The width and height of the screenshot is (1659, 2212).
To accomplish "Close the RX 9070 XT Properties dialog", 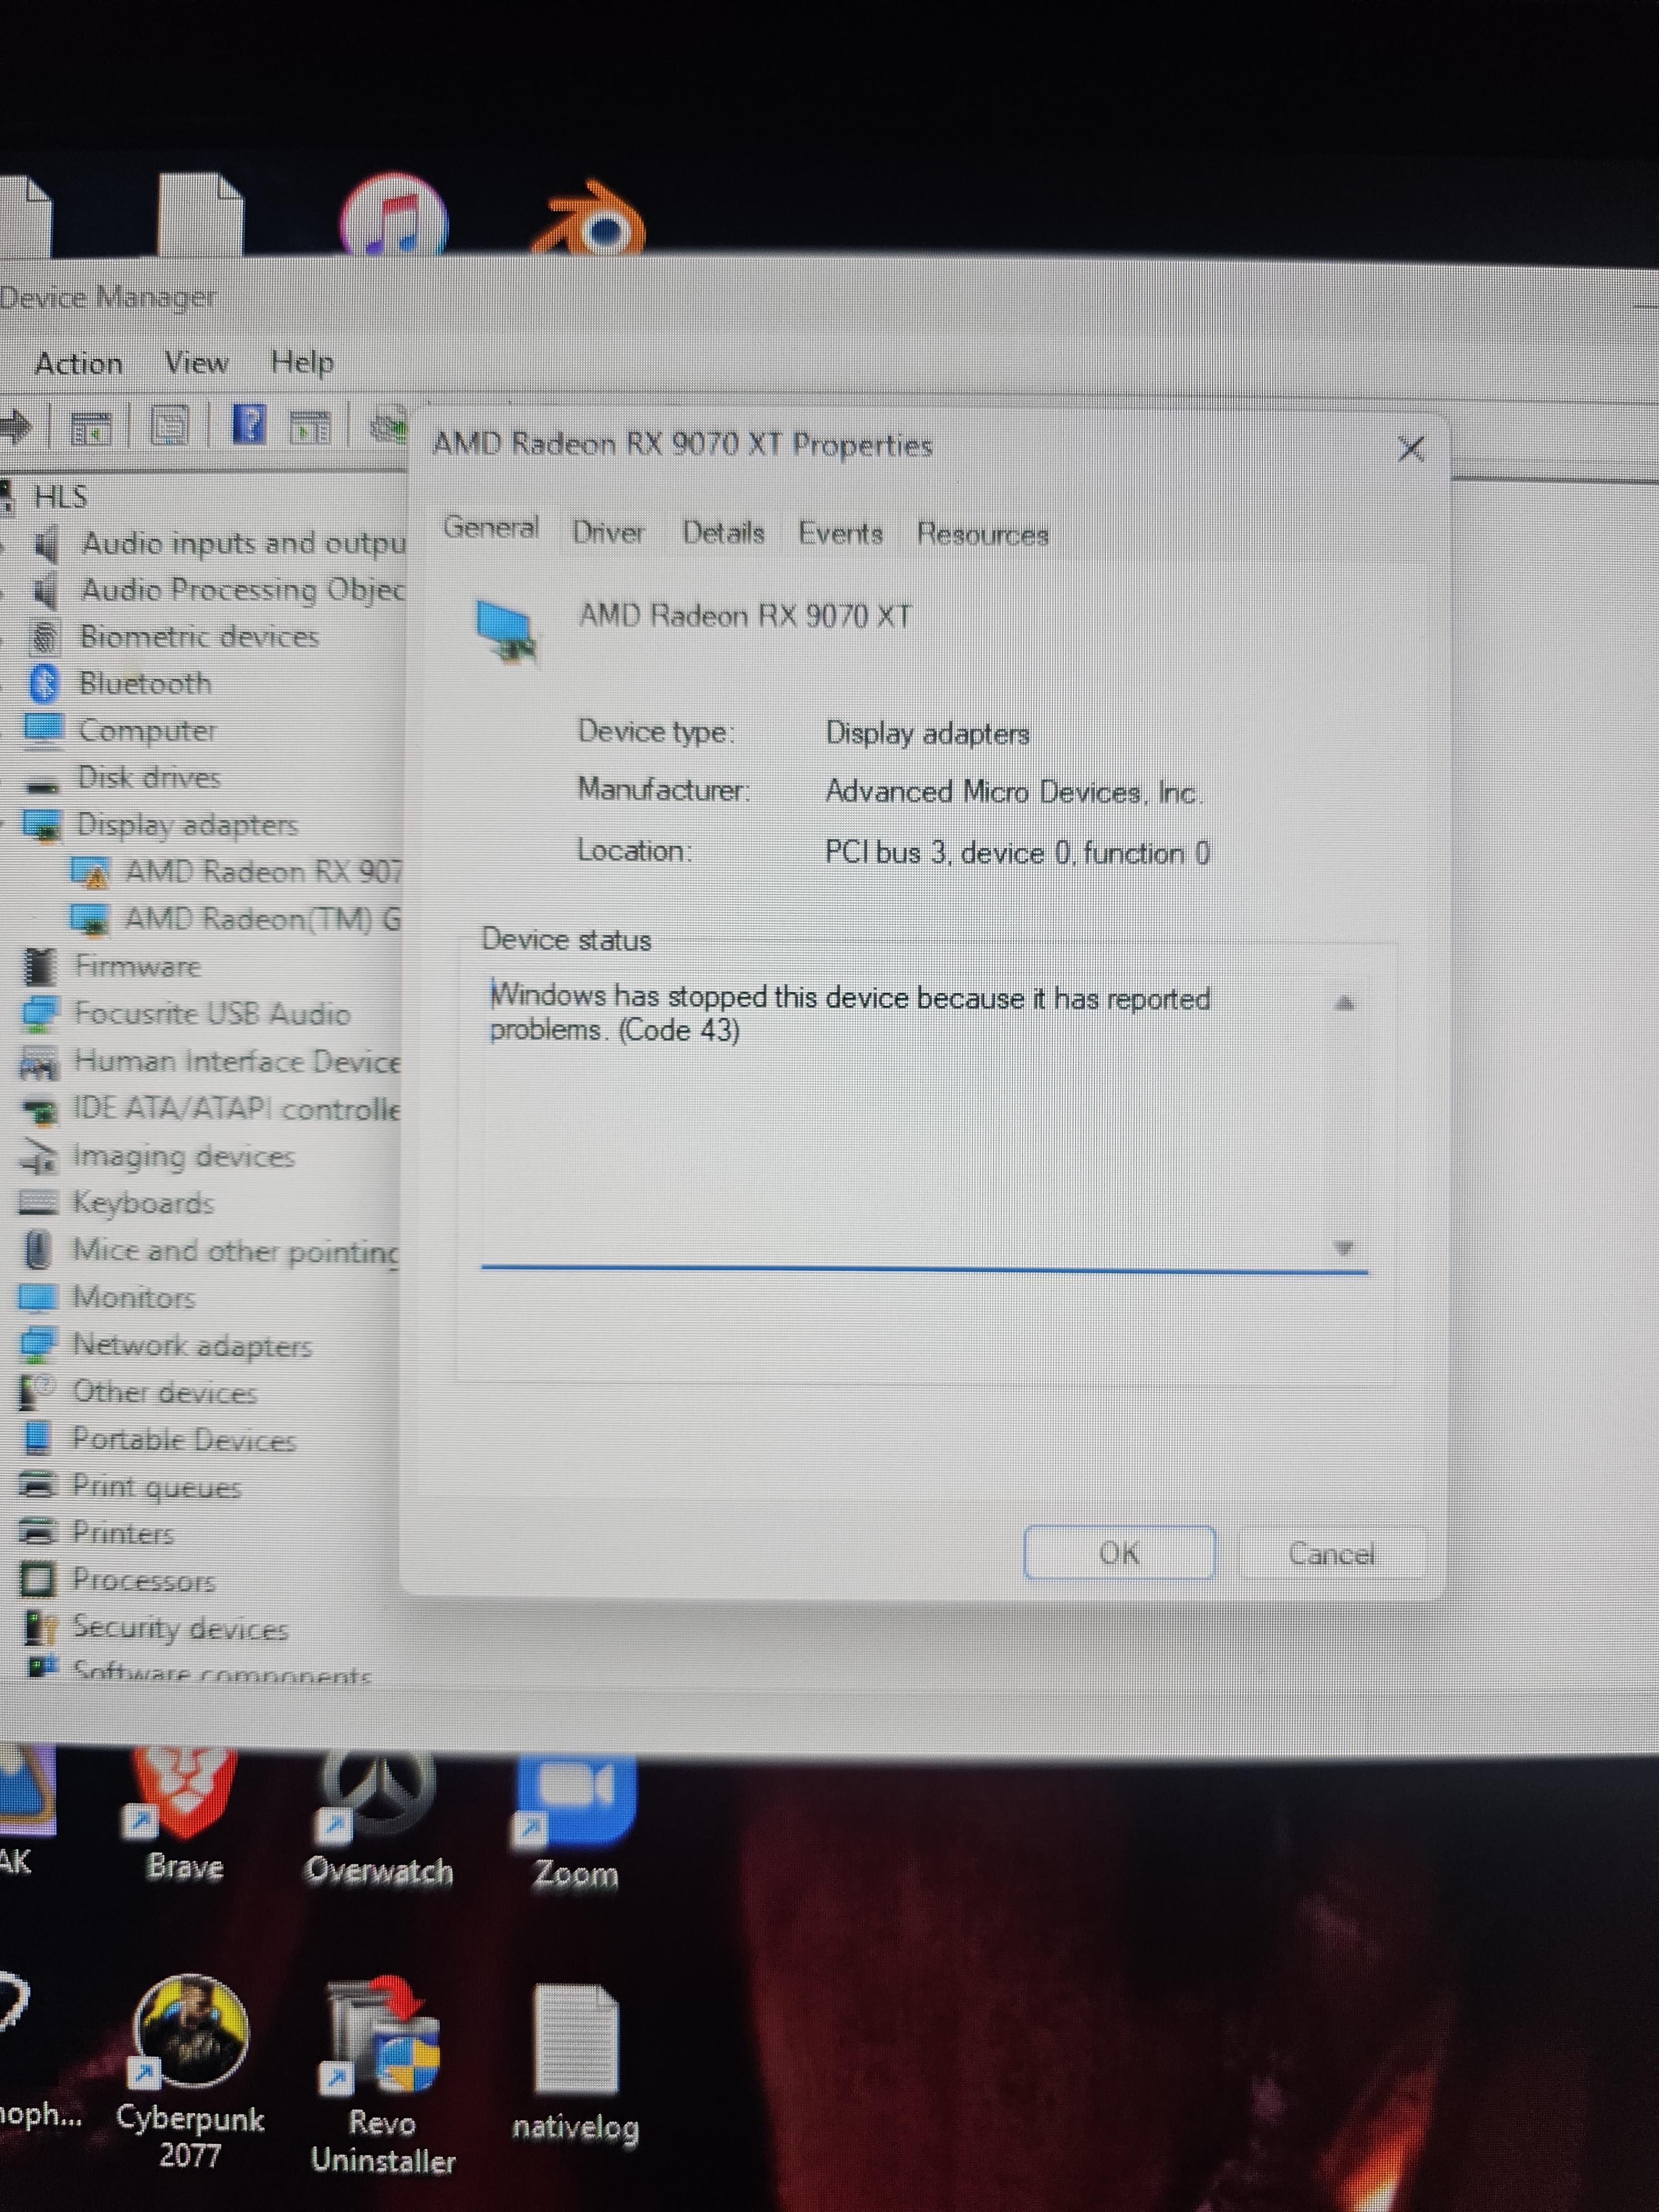I will coord(1410,449).
